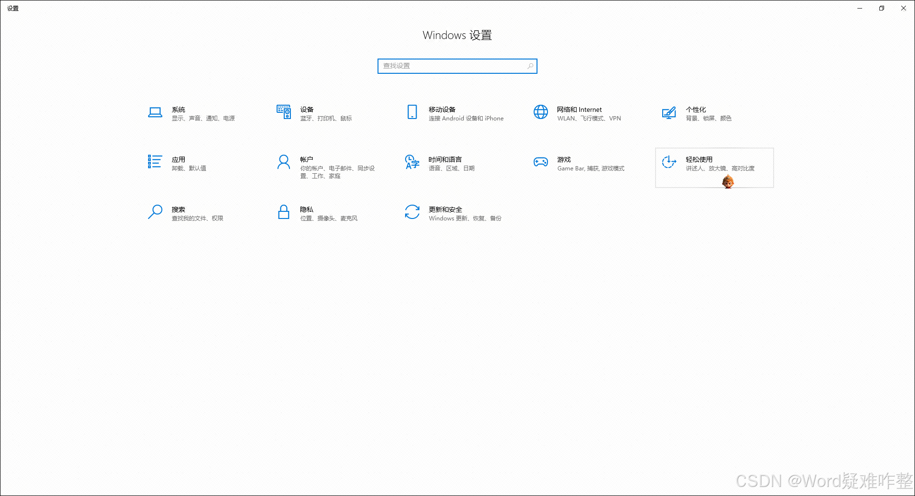Open the 搜索 magnifier category icon

point(155,212)
